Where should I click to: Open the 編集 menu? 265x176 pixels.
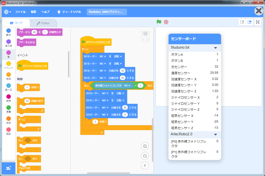pyautogui.click(x=33, y=12)
